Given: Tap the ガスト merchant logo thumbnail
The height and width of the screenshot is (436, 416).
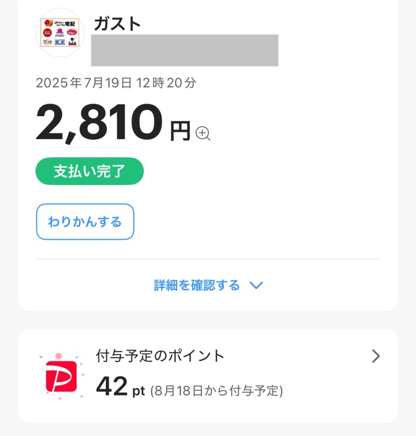Looking at the screenshot, I should point(60,33).
